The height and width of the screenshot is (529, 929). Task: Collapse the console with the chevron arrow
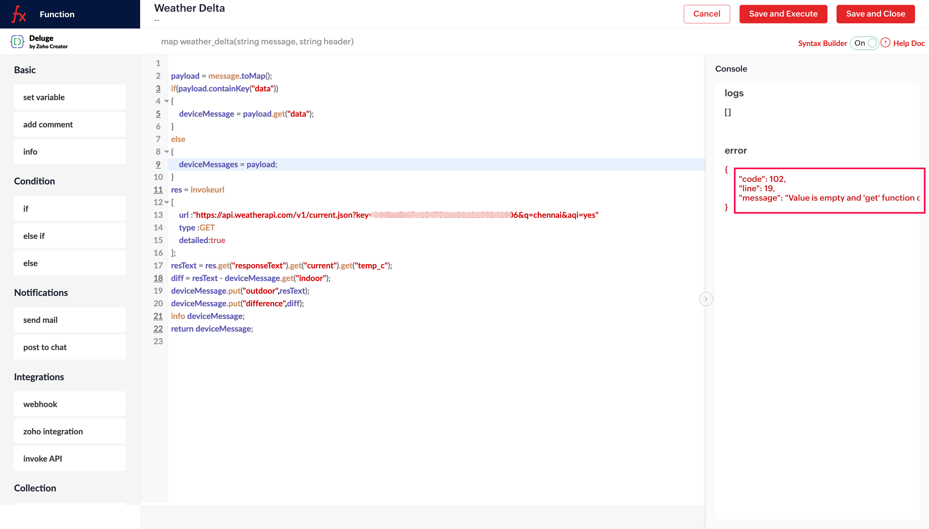point(706,299)
